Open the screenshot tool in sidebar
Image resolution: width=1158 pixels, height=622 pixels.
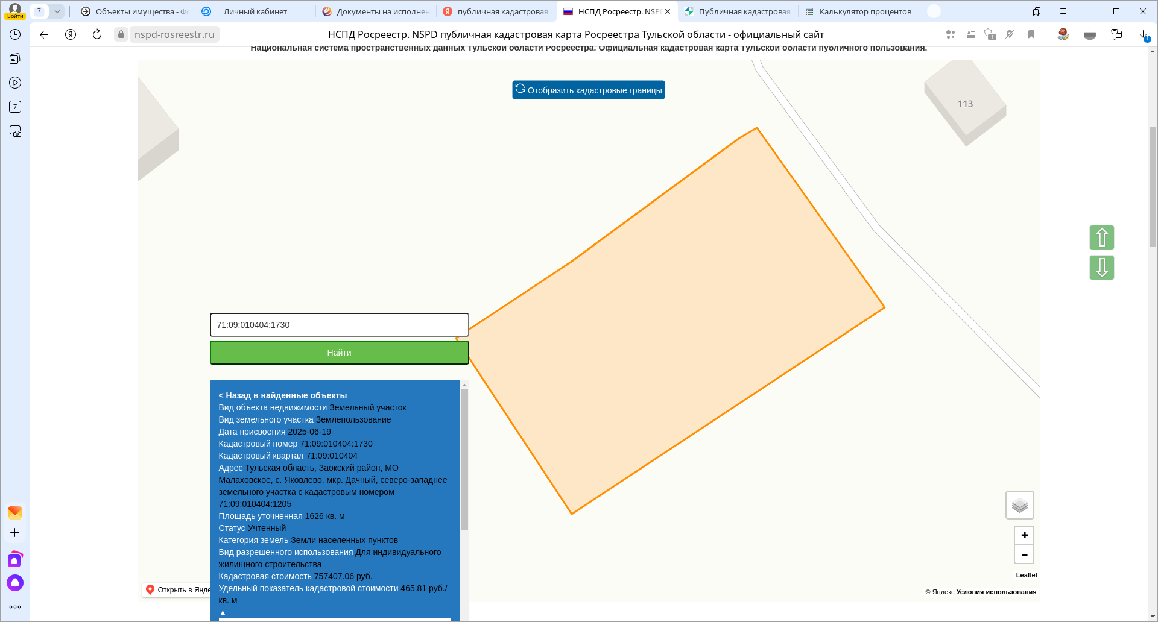(15, 131)
